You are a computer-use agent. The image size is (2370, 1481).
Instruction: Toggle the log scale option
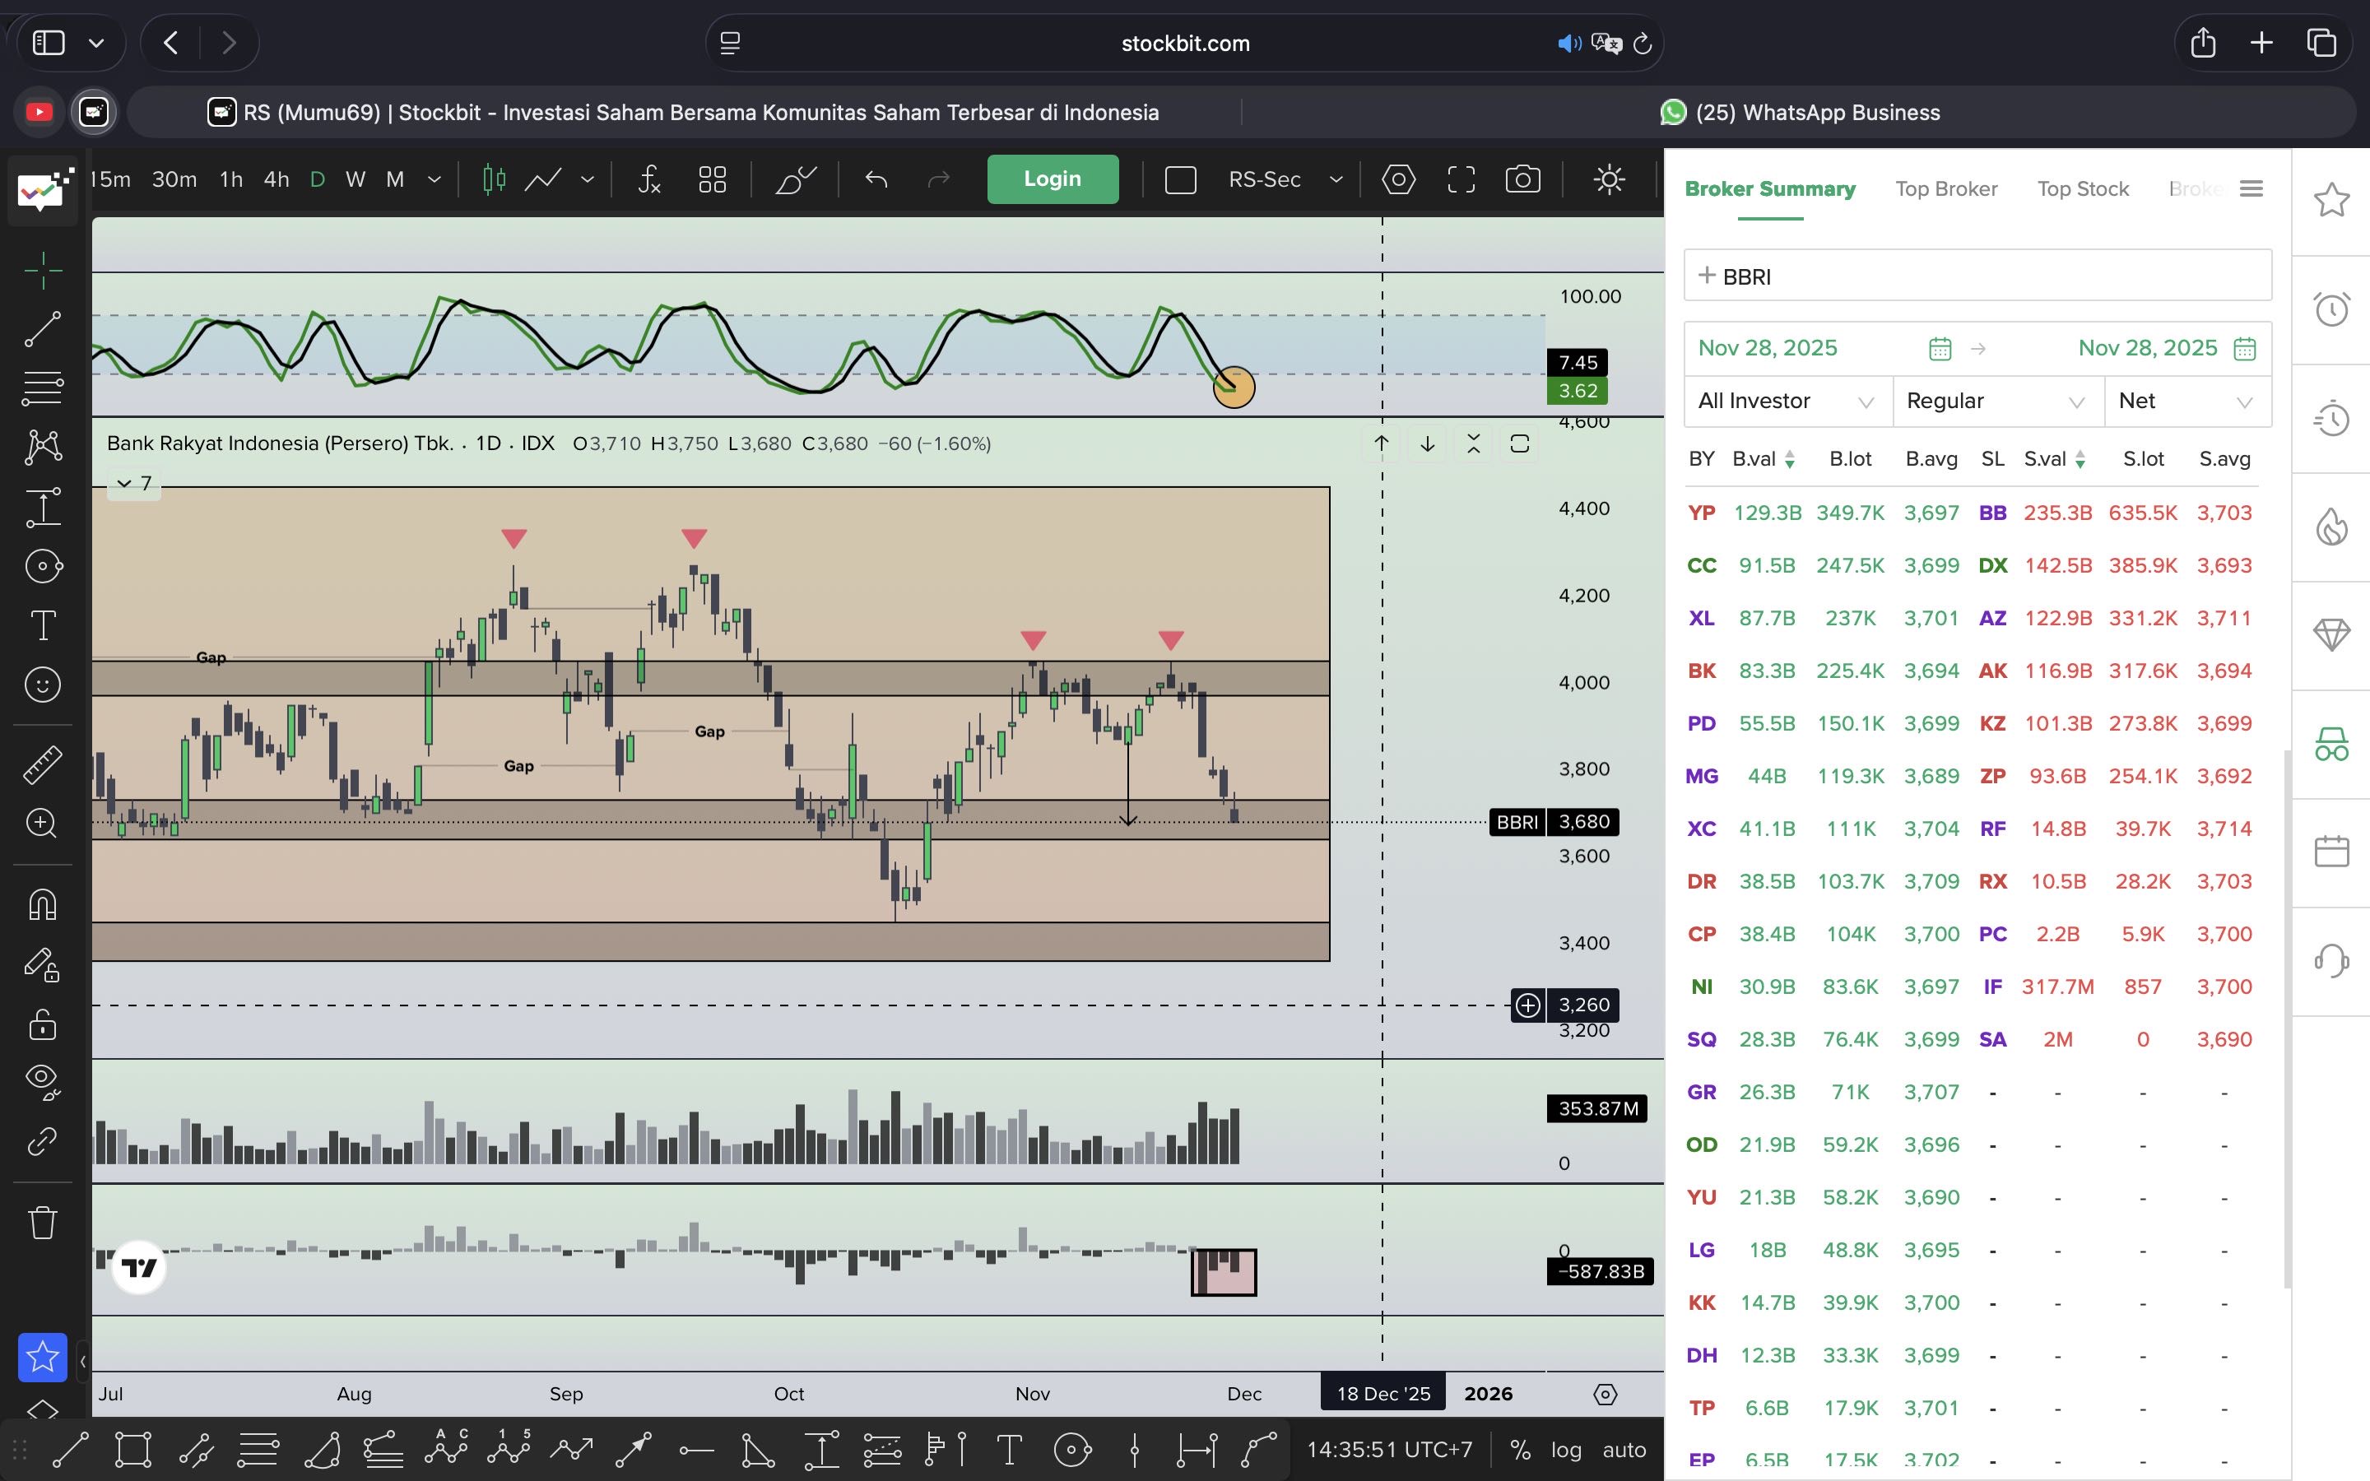pos(1565,1450)
